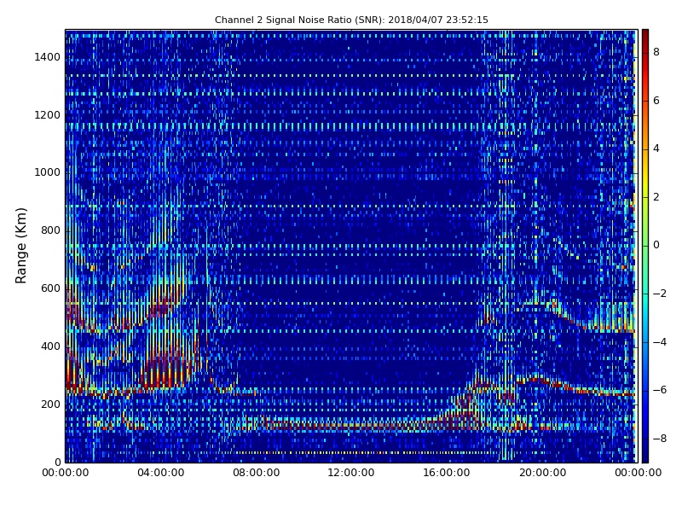The width and height of the screenshot is (682, 512).
Task: Click the colorbar tick label 6
Action: pyautogui.click(x=656, y=101)
